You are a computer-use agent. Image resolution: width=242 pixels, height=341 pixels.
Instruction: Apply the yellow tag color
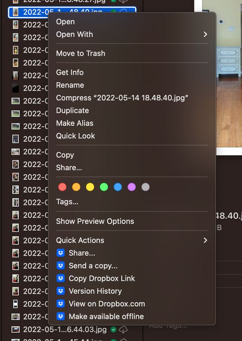(x=90, y=187)
